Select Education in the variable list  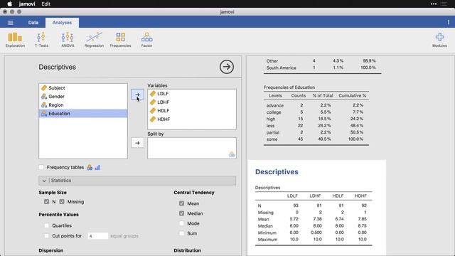coord(83,114)
